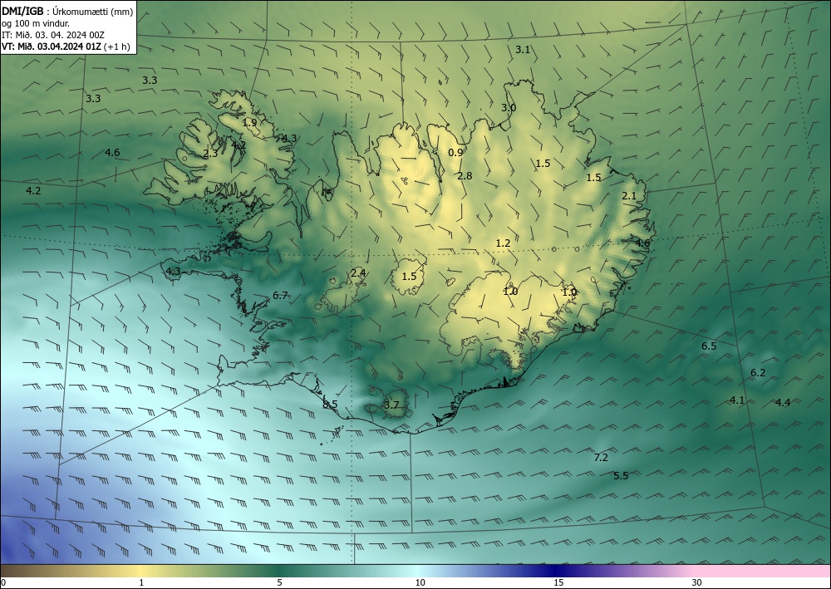Click the map value "2.3"
Image resolution: width=831 pixels, height=589 pixels.
pyautogui.click(x=210, y=154)
